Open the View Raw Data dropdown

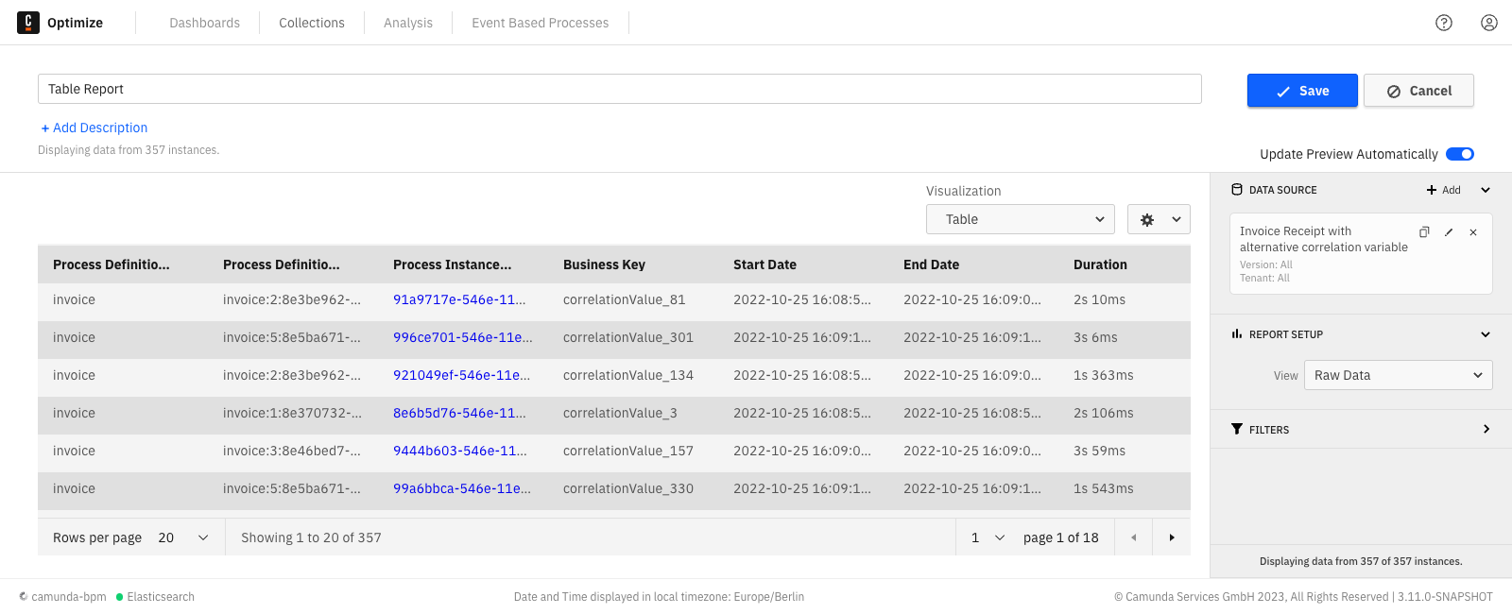(1399, 375)
